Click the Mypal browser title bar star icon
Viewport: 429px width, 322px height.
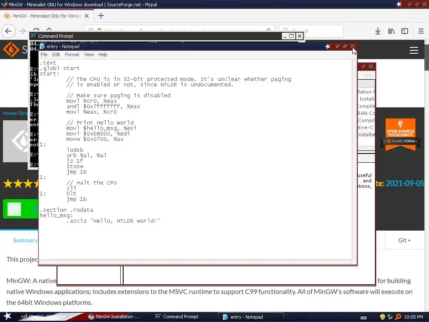click(399, 4)
